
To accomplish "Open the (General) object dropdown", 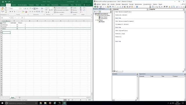I will [147, 9].
